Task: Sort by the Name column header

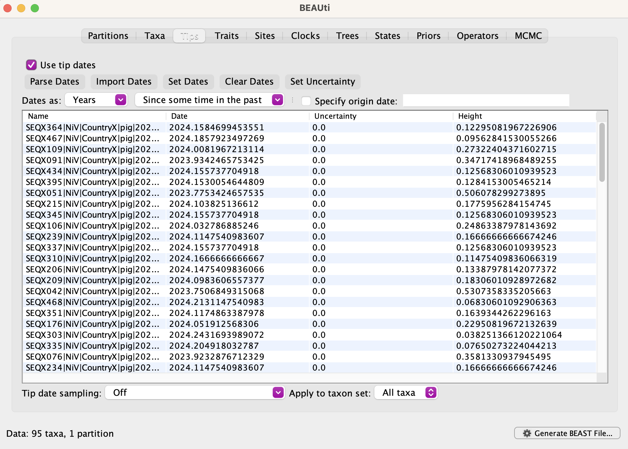Action: pyautogui.click(x=94, y=116)
